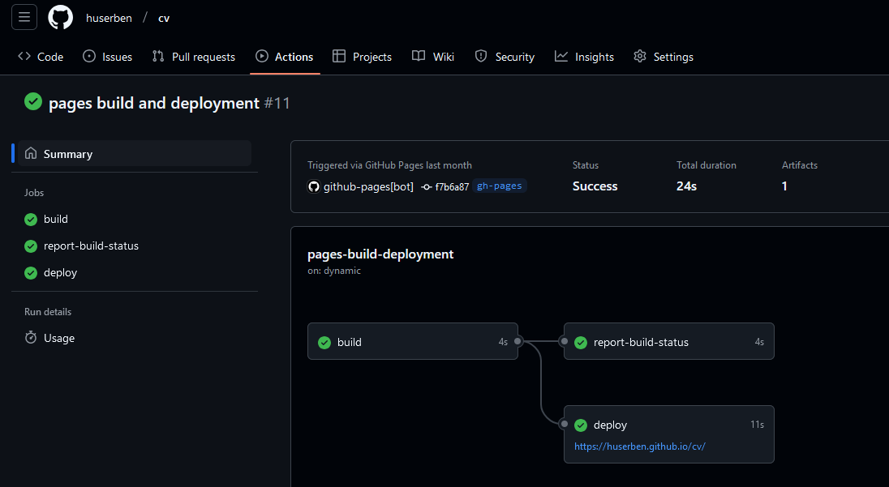Click the 24s total duration value
The width and height of the screenshot is (889, 487).
tap(686, 186)
